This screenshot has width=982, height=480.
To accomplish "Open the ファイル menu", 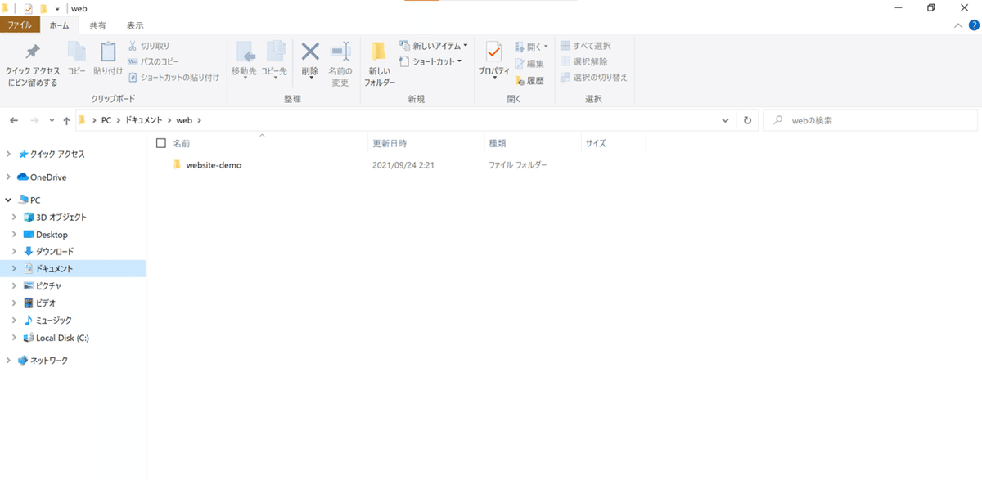I will point(19,25).
